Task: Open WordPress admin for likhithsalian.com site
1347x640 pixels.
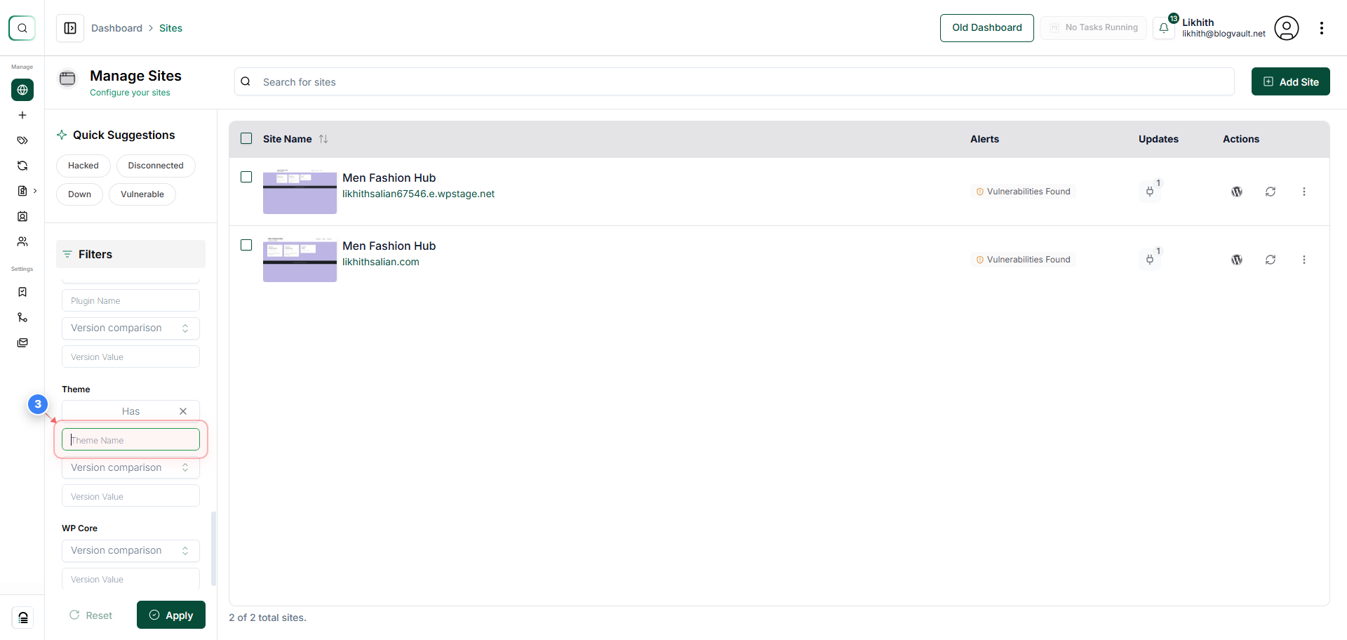Action: (1237, 259)
